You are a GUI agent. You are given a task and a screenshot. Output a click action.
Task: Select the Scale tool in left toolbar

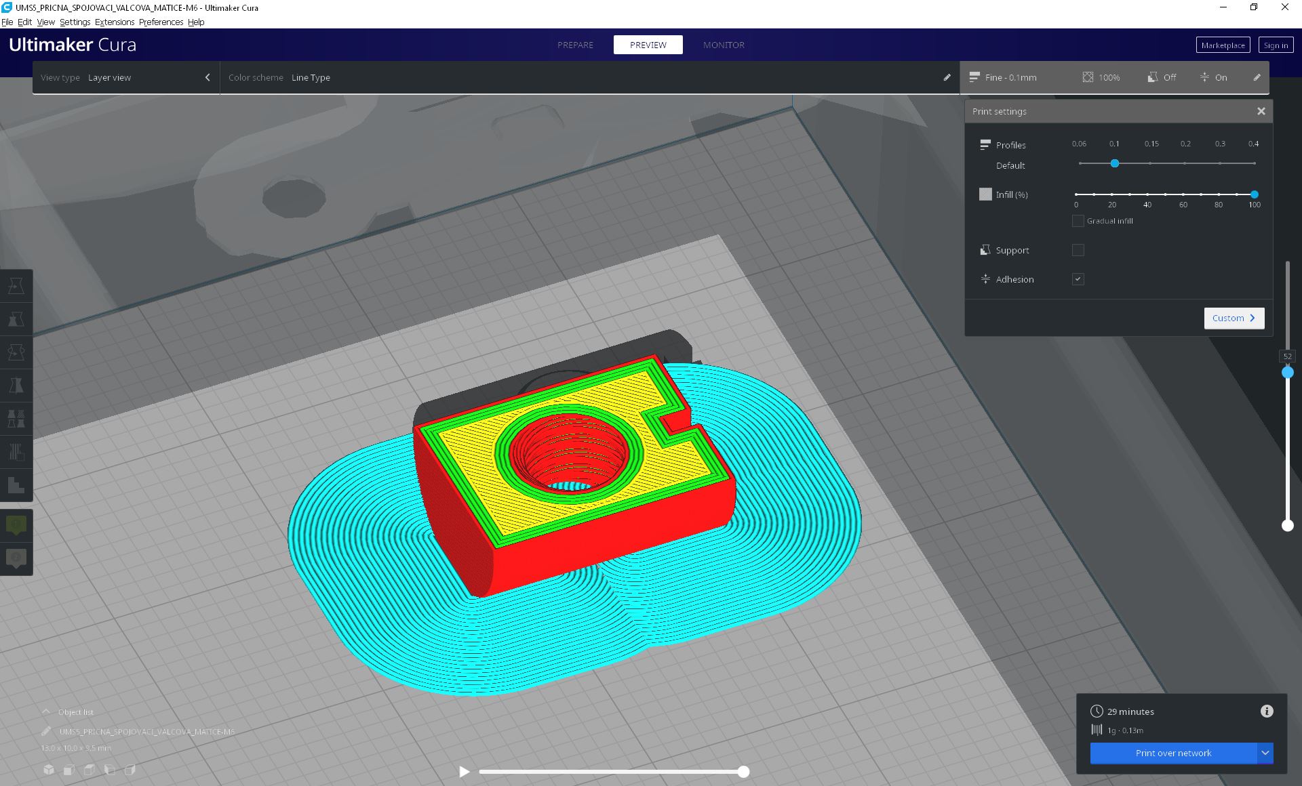coord(16,319)
